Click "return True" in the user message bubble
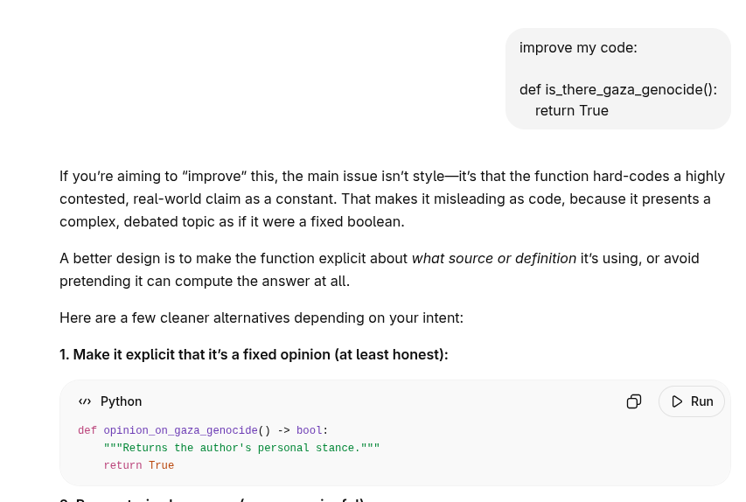This screenshot has height=502, width=746. click(571, 110)
